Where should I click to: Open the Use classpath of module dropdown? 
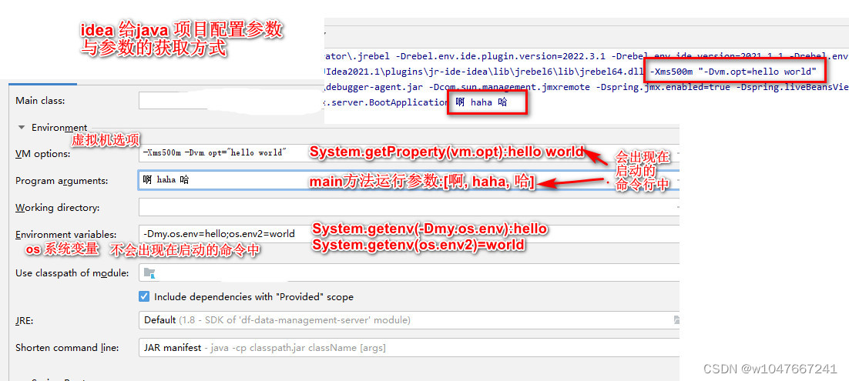(x=409, y=272)
